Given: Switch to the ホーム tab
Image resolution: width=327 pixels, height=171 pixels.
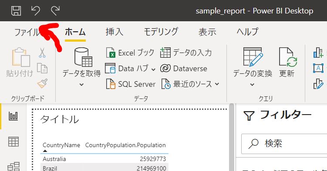Looking at the screenshot, I should (x=75, y=32).
